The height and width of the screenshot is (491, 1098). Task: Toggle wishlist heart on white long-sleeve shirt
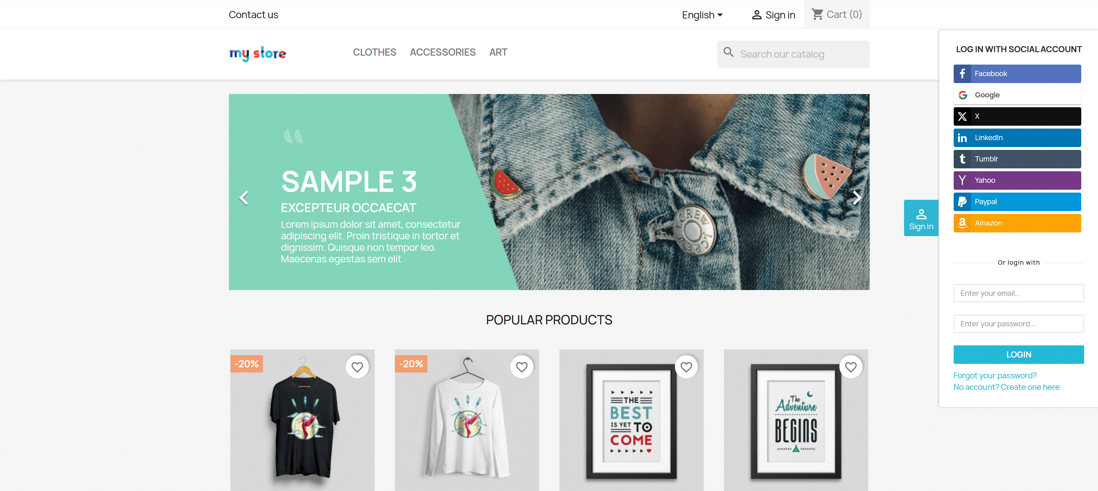tap(522, 367)
